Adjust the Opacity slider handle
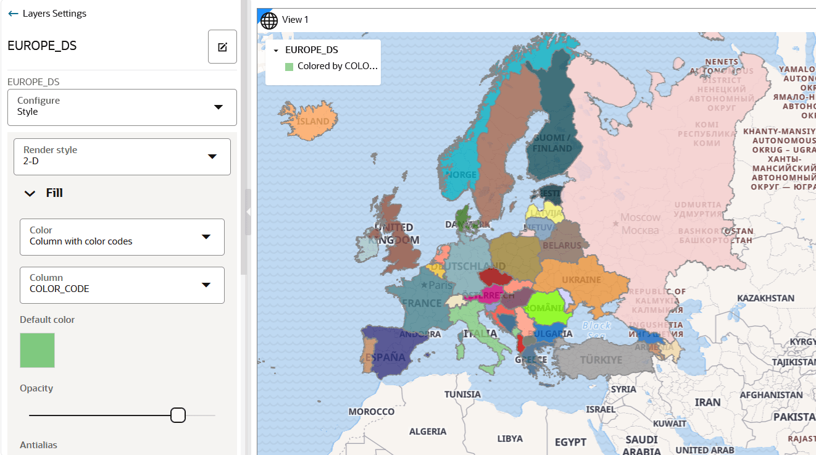This screenshot has height=455, width=816. [178, 415]
